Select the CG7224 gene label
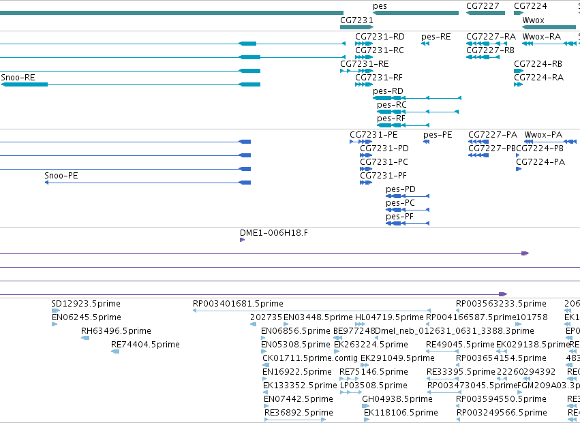The width and height of the screenshot is (580, 423). click(530, 6)
